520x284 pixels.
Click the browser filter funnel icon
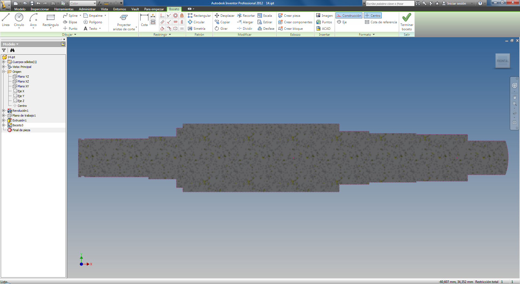point(4,50)
